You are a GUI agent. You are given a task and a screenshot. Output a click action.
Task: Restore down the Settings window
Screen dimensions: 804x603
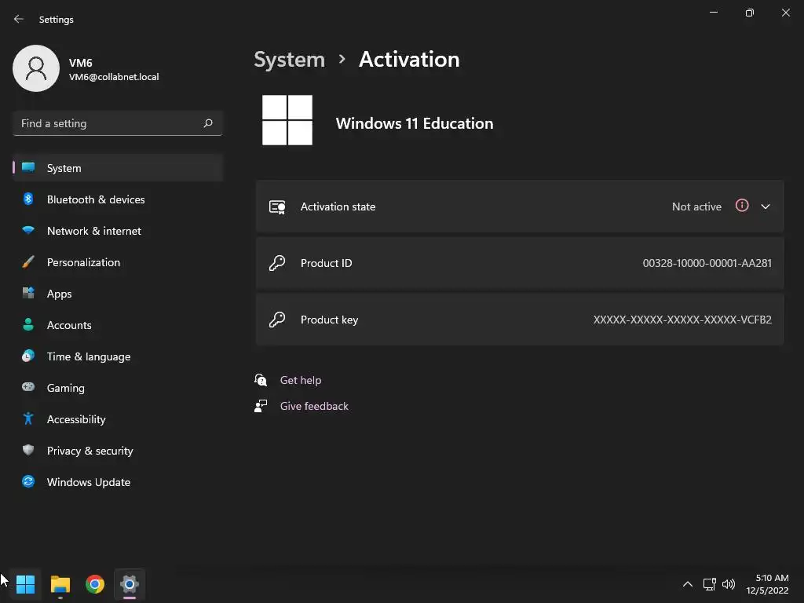750,13
